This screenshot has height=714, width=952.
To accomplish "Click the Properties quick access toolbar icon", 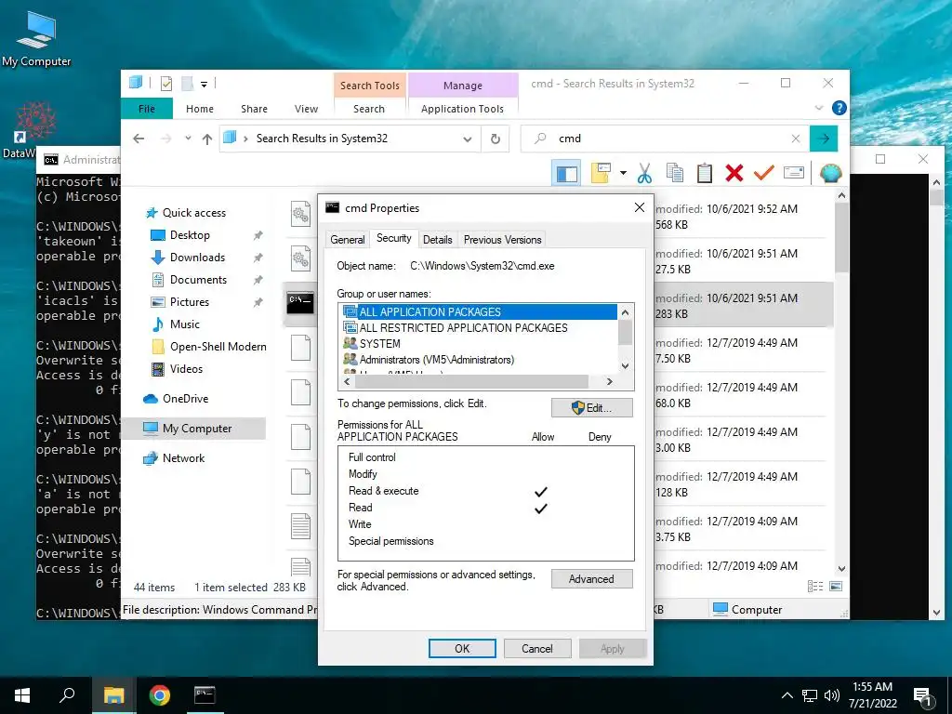I will pyautogui.click(x=166, y=84).
